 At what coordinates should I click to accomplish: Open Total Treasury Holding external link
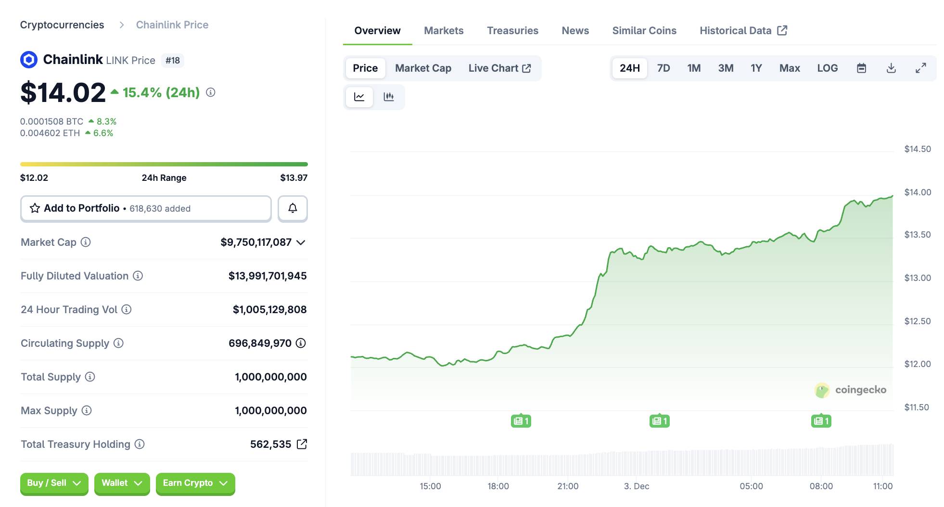tap(302, 444)
